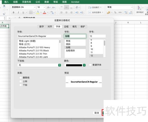Expand the fill color dropdown arrow

pyautogui.click(x=41, y=12)
